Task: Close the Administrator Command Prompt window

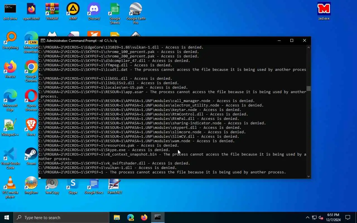Action: pyautogui.click(x=305, y=41)
